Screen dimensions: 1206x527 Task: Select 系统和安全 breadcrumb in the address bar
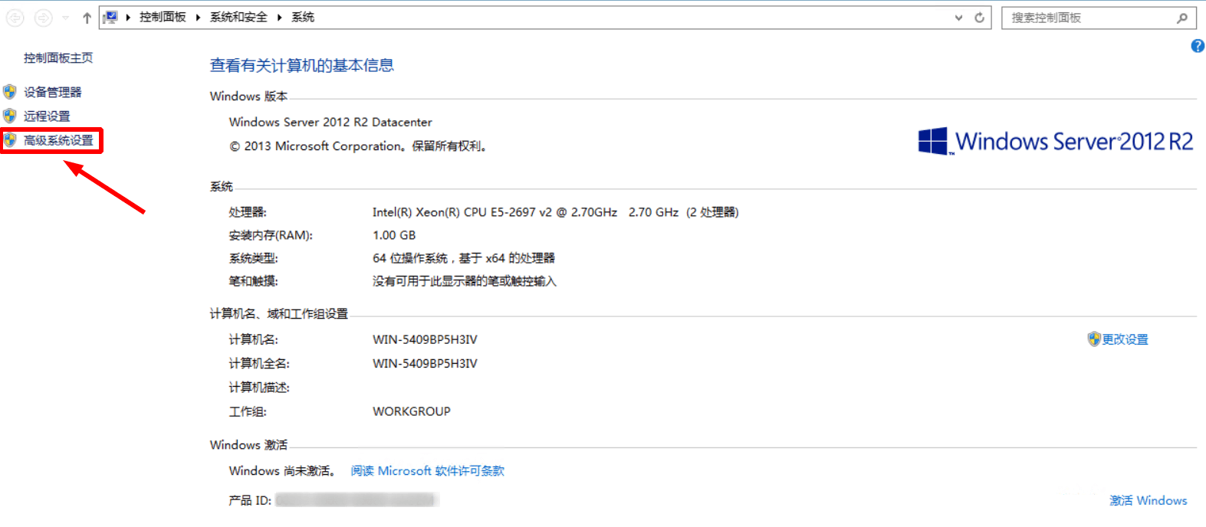238,17
